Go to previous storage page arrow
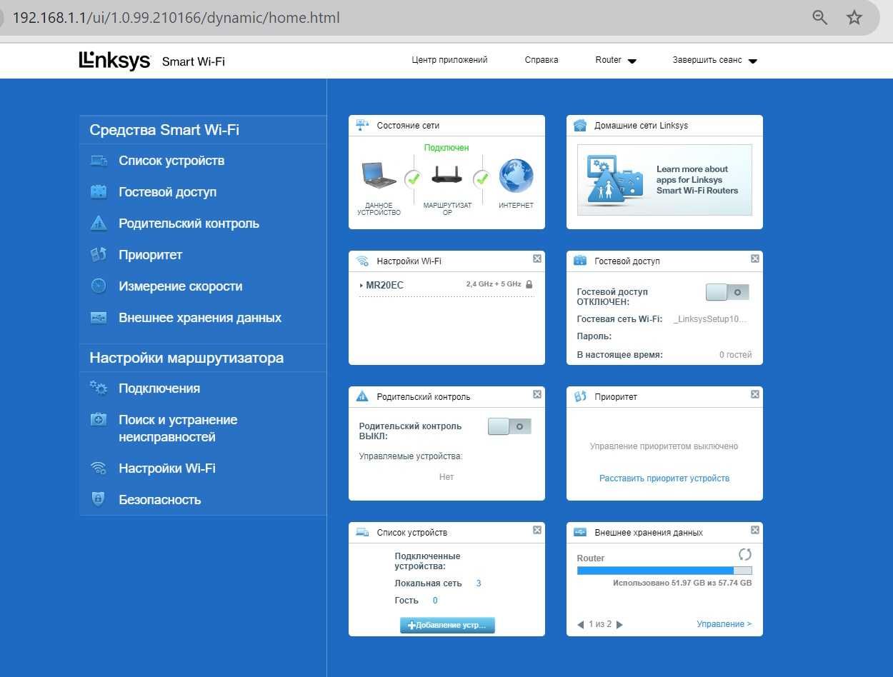 (581, 625)
